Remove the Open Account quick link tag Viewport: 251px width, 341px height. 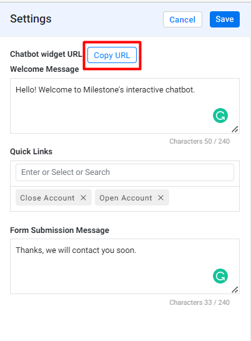[160, 198]
